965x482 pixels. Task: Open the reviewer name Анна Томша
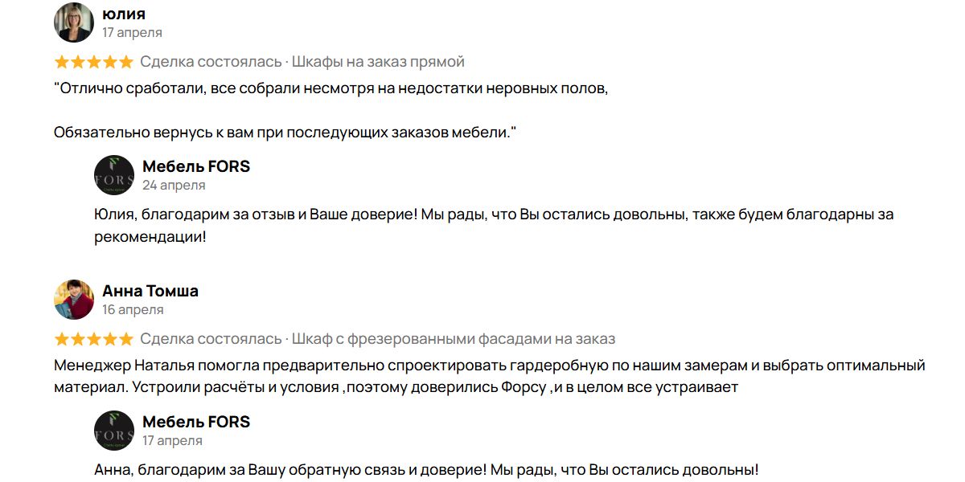[x=150, y=291]
